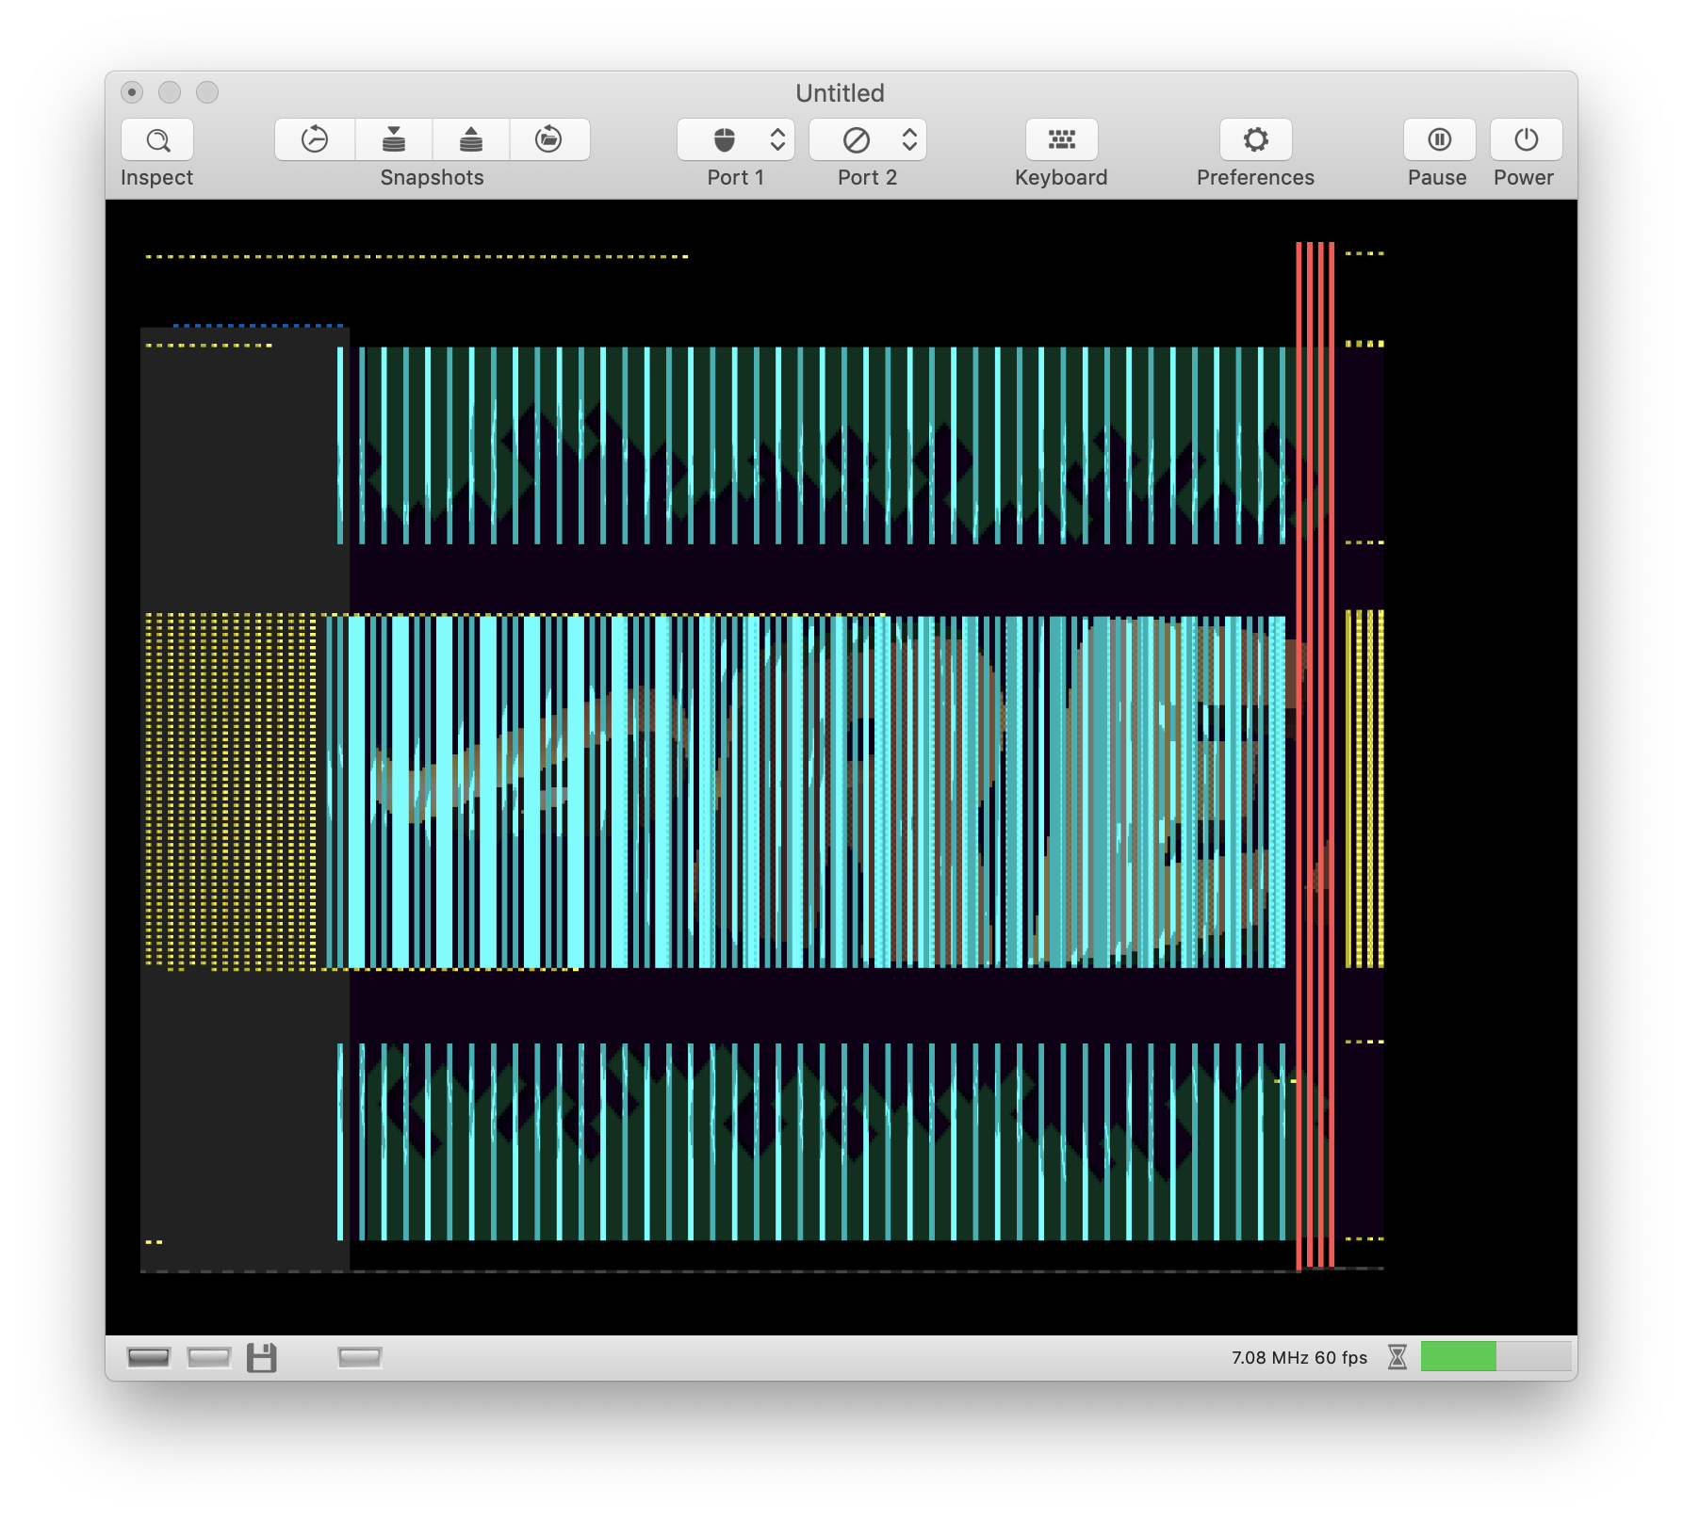Open the Port 1 device dropdown
1683x1520 pixels.
point(736,140)
